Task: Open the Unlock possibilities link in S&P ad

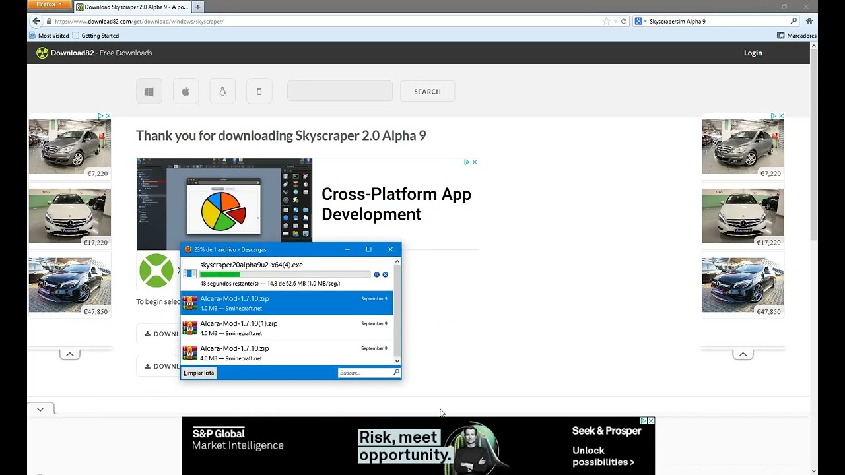Action: (603, 456)
